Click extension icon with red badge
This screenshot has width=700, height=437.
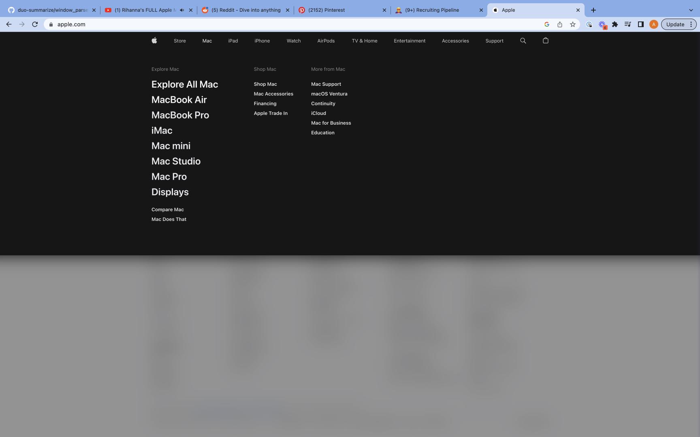(602, 25)
